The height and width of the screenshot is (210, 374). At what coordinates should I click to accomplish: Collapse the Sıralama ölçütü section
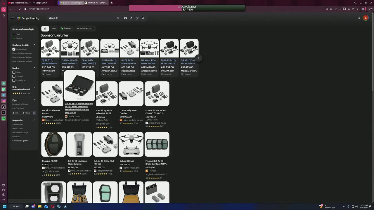(34, 45)
